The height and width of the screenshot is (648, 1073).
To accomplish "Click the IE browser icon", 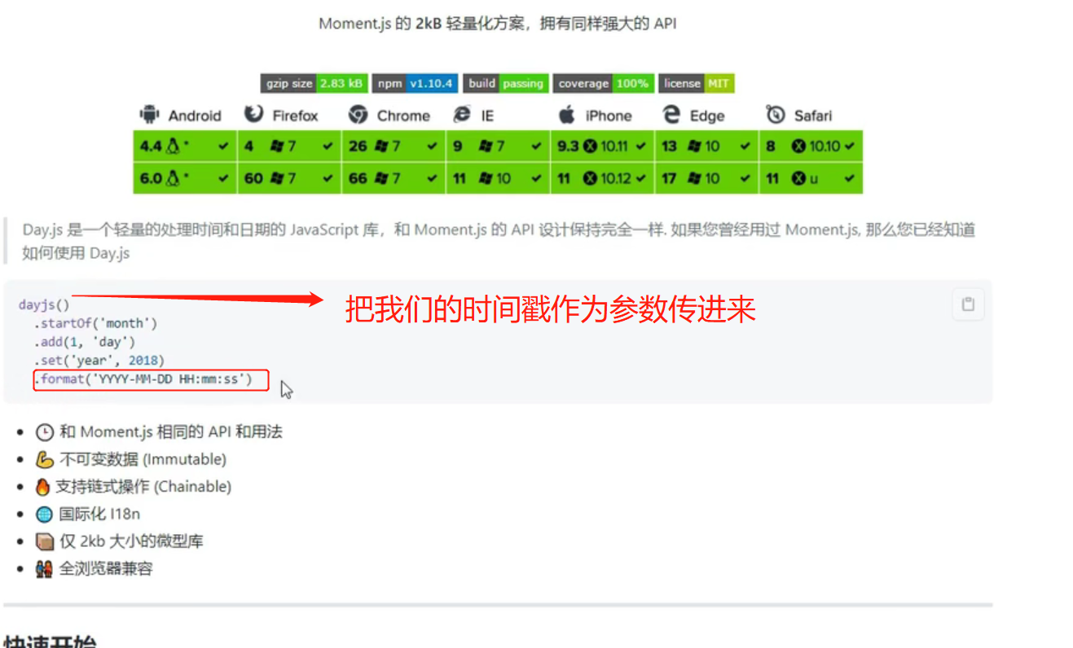I will click(462, 115).
